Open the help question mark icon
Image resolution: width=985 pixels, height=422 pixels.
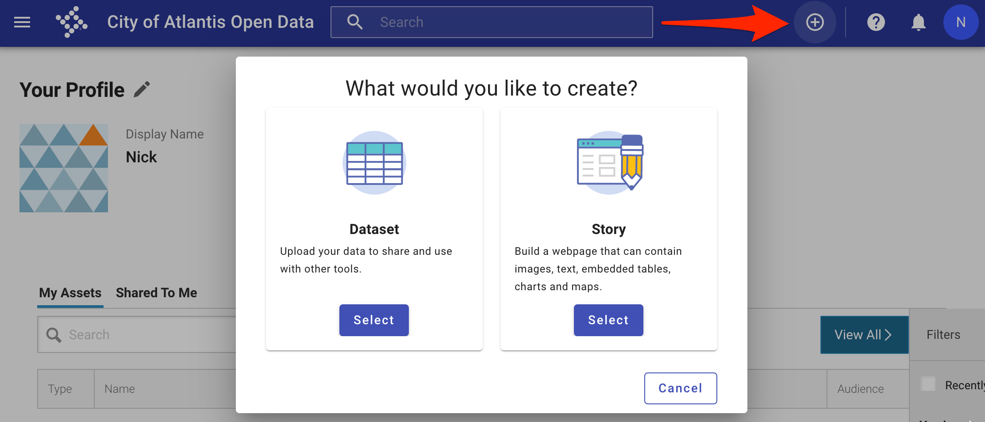[x=876, y=22]
